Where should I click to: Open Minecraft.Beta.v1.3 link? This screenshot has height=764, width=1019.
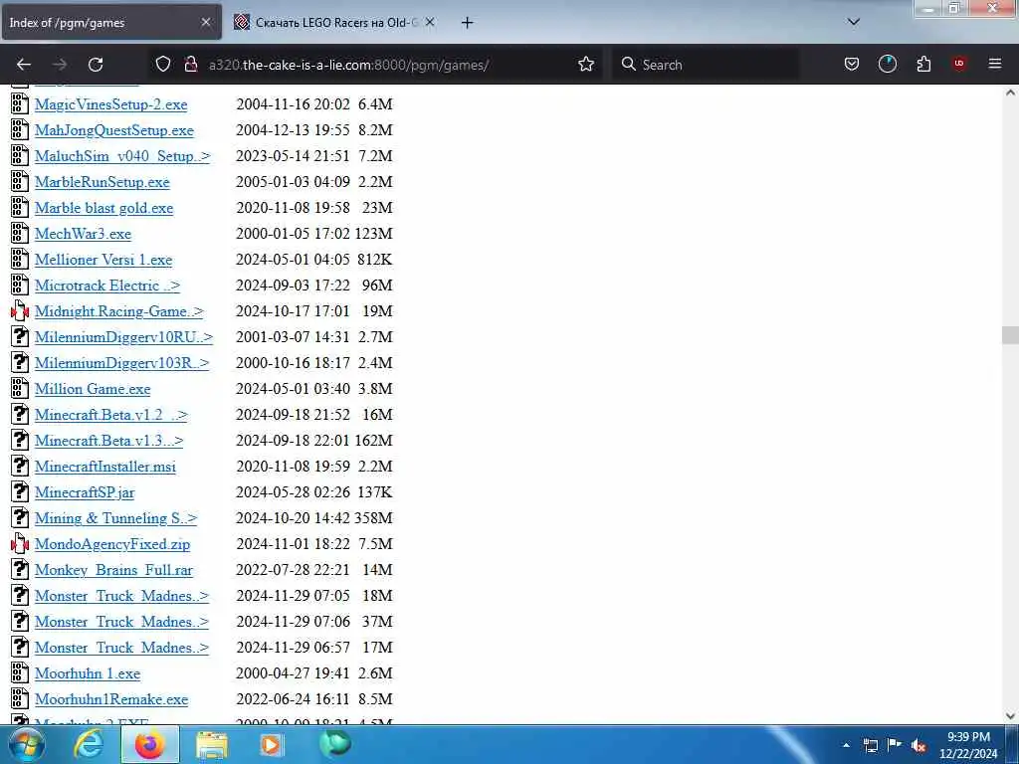pyautogui.click(x=109, y=441)
